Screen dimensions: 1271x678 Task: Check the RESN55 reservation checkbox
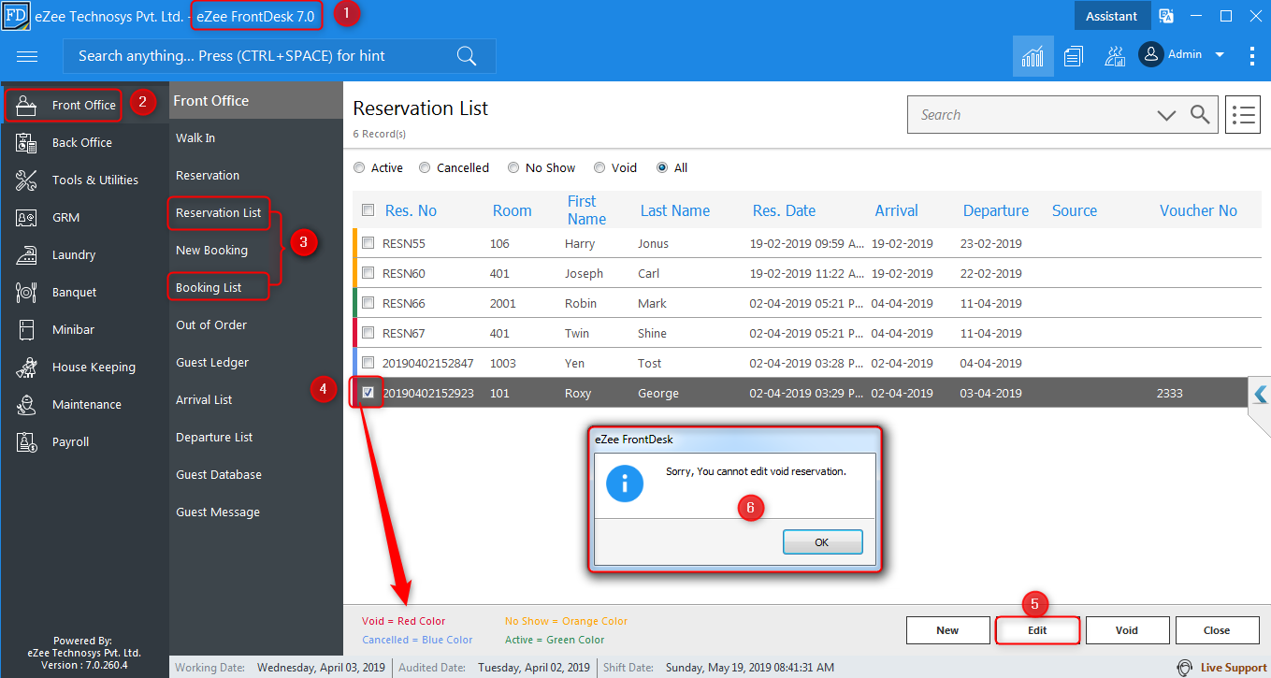[368, 243]
